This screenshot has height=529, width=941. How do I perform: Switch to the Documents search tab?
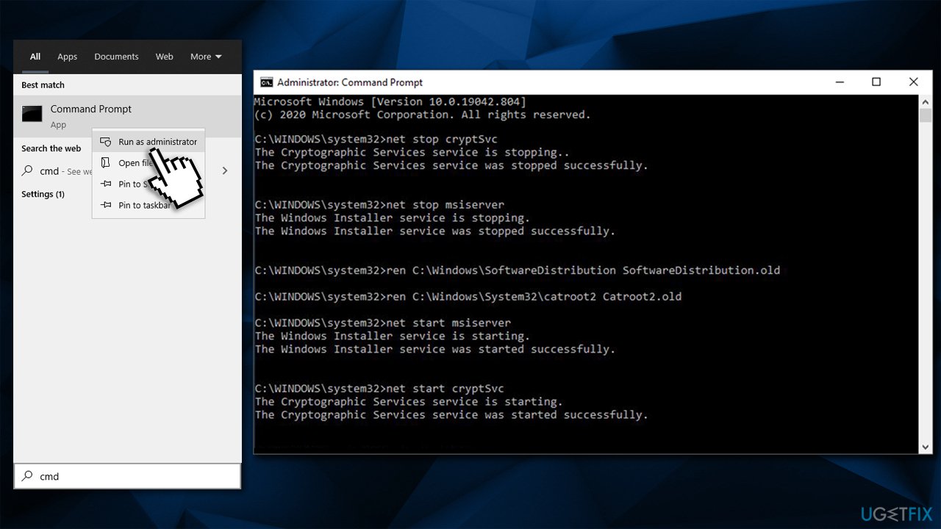pyautogui.click(x=116, y=57)
